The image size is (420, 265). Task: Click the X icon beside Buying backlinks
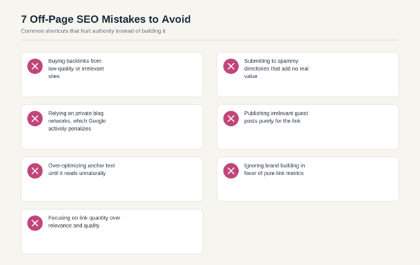point(35,66)
